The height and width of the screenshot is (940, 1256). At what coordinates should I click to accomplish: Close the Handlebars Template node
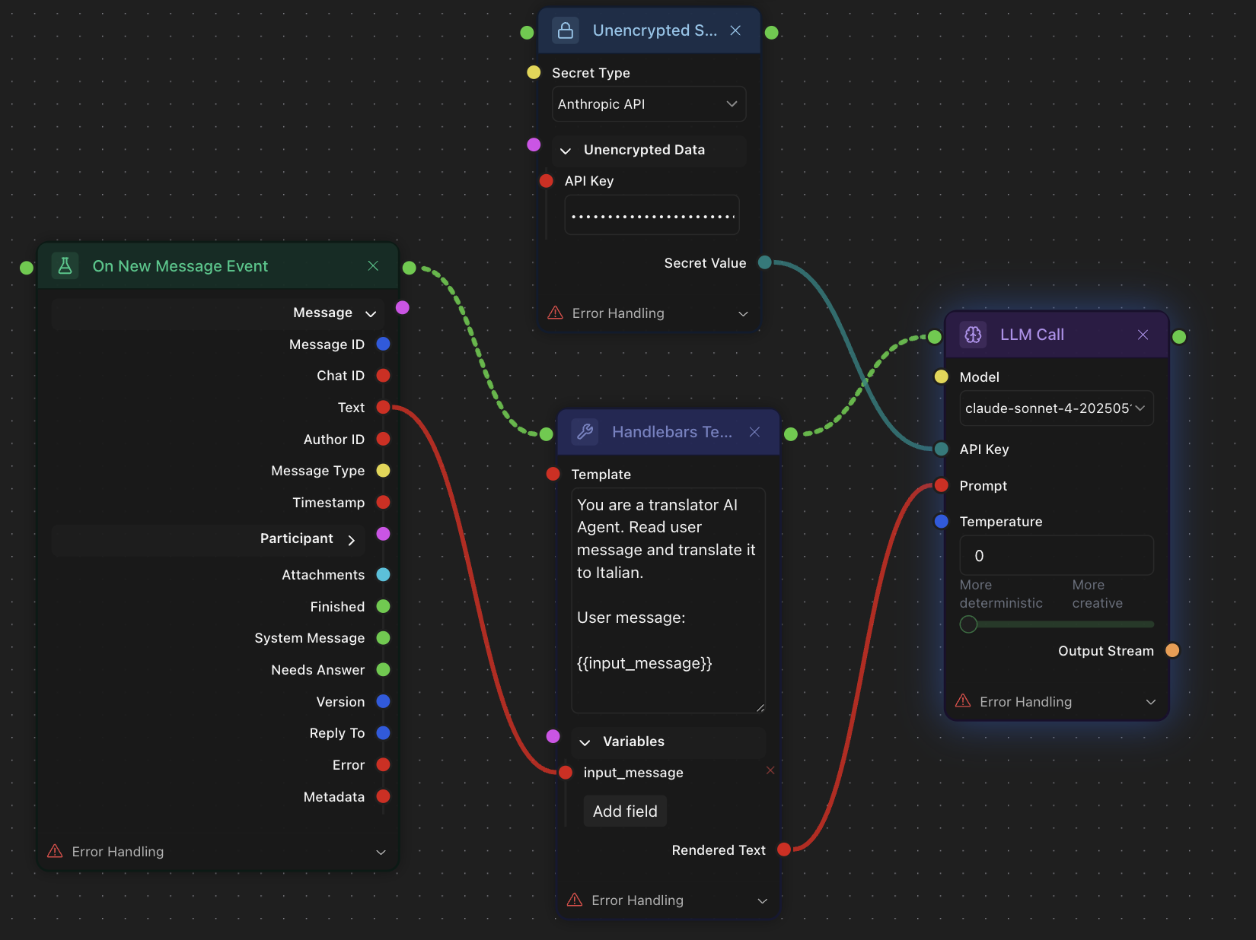(754, 432)
